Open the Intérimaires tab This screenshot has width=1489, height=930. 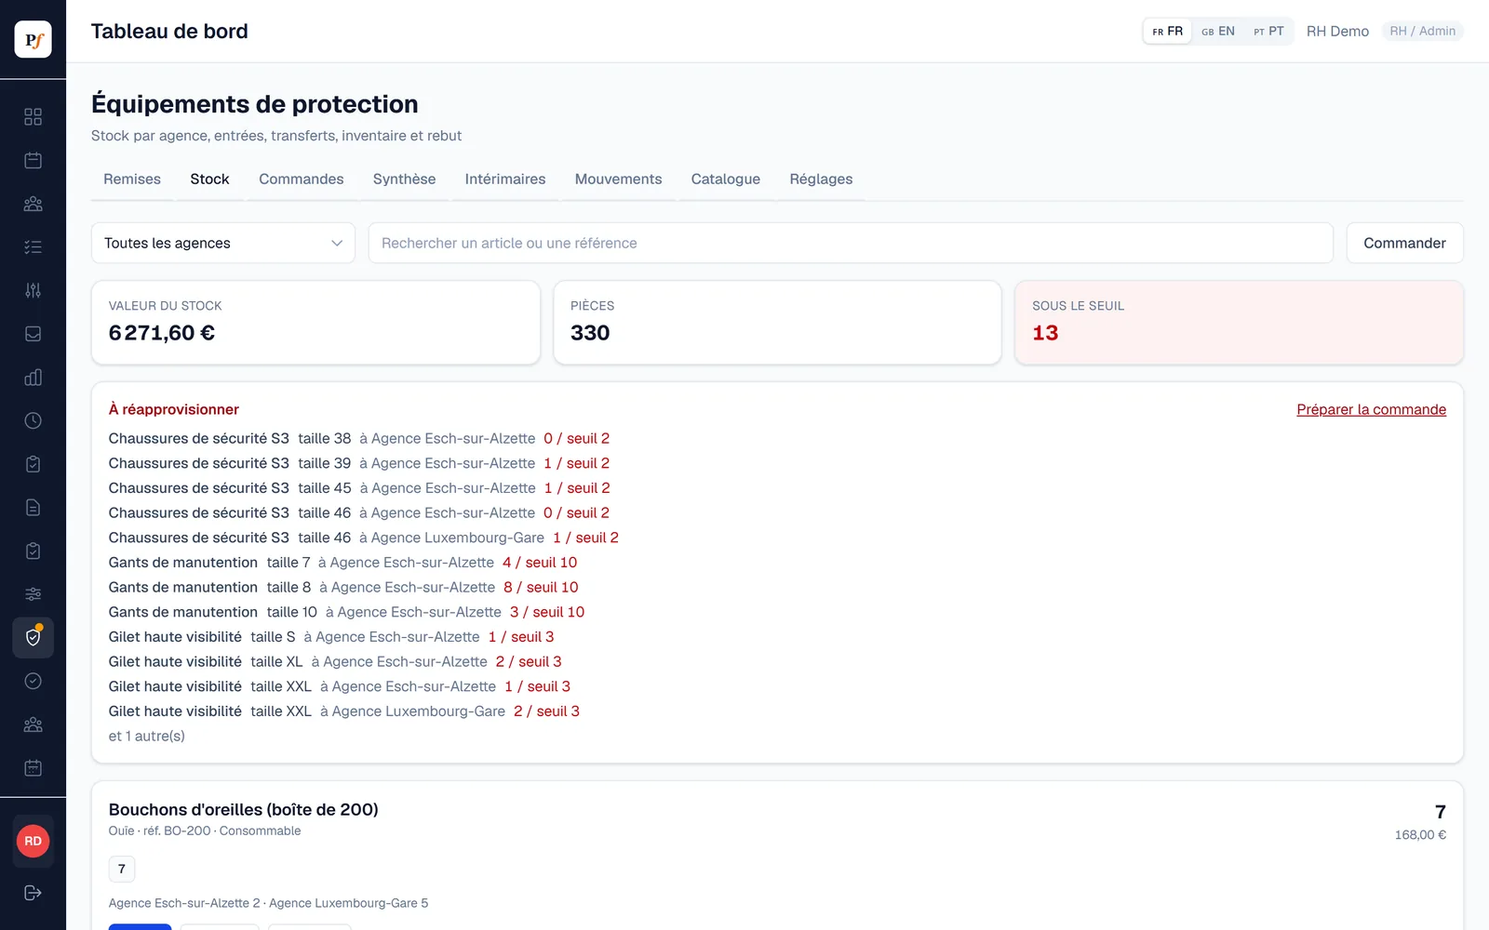505,179
